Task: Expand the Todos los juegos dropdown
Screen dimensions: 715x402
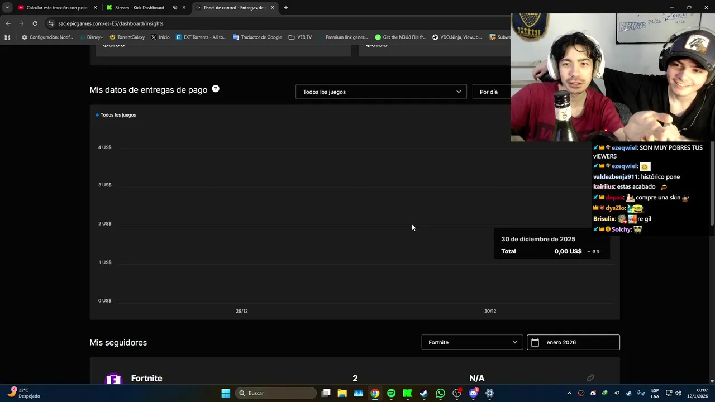Action: [x=381, y=92]
